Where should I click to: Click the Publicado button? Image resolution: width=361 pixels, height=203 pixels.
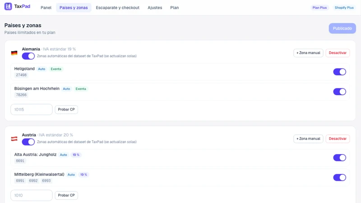coord(342,28)
